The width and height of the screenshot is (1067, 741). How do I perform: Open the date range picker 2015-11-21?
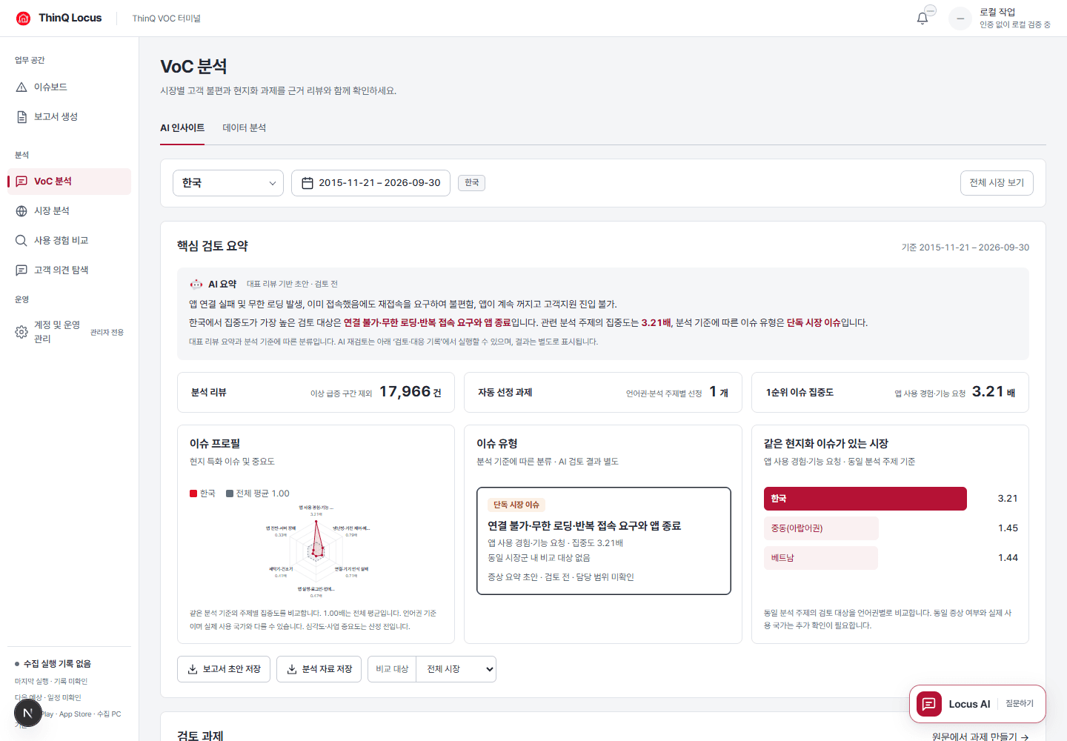pyautogui.click(x=370, y=183)
